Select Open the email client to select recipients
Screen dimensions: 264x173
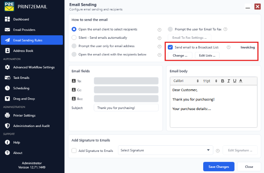click(74, 29)
